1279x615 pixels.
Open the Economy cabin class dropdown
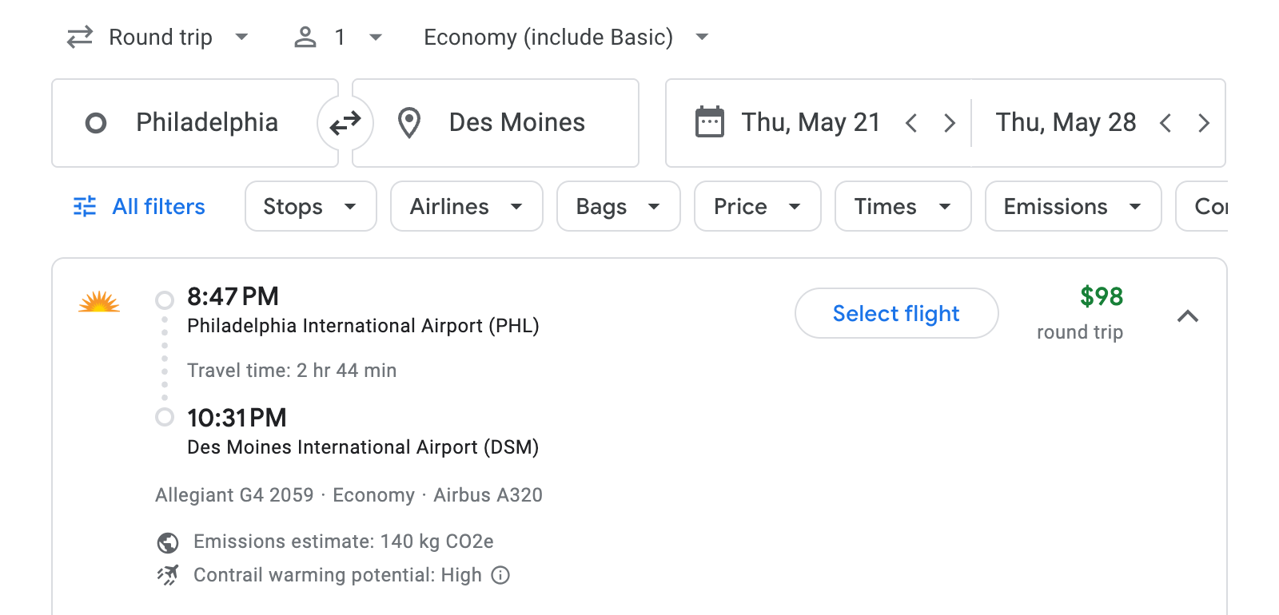tap(562, 37)
